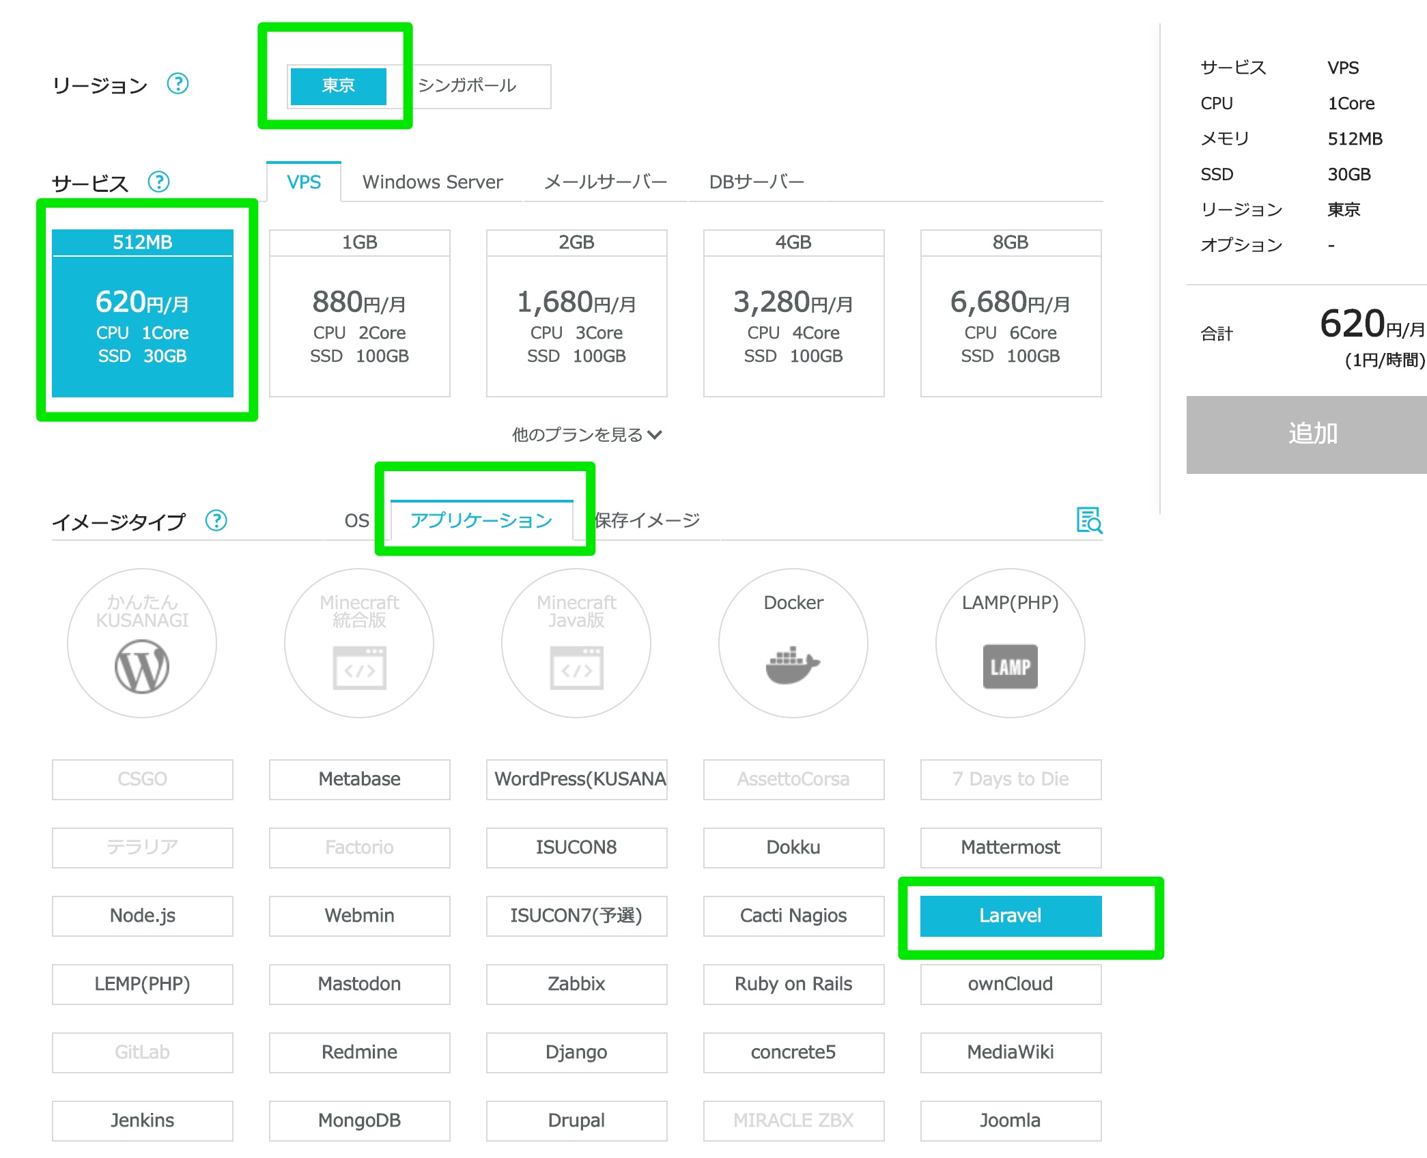Select the かんたんKUSANAGI WordPress icon

142,643
